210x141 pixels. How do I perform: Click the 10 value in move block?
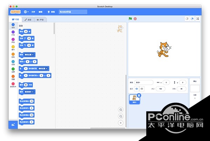coord(26,31)
